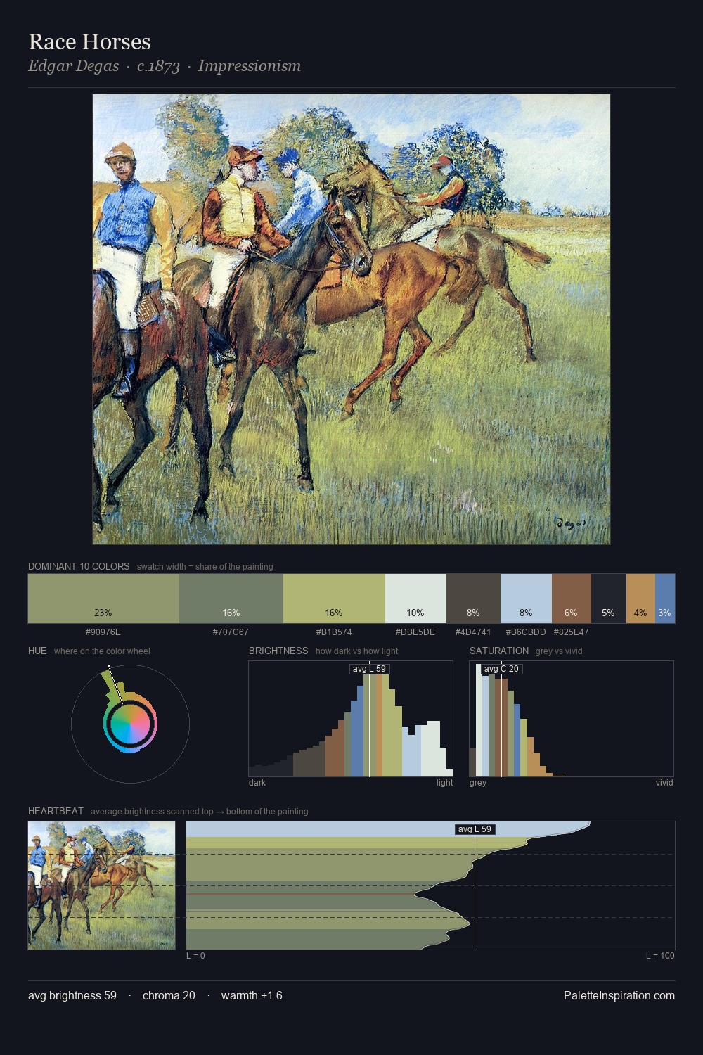Click 'where on the color wheel' caption
703x1055 pixels.
[102, 651]
